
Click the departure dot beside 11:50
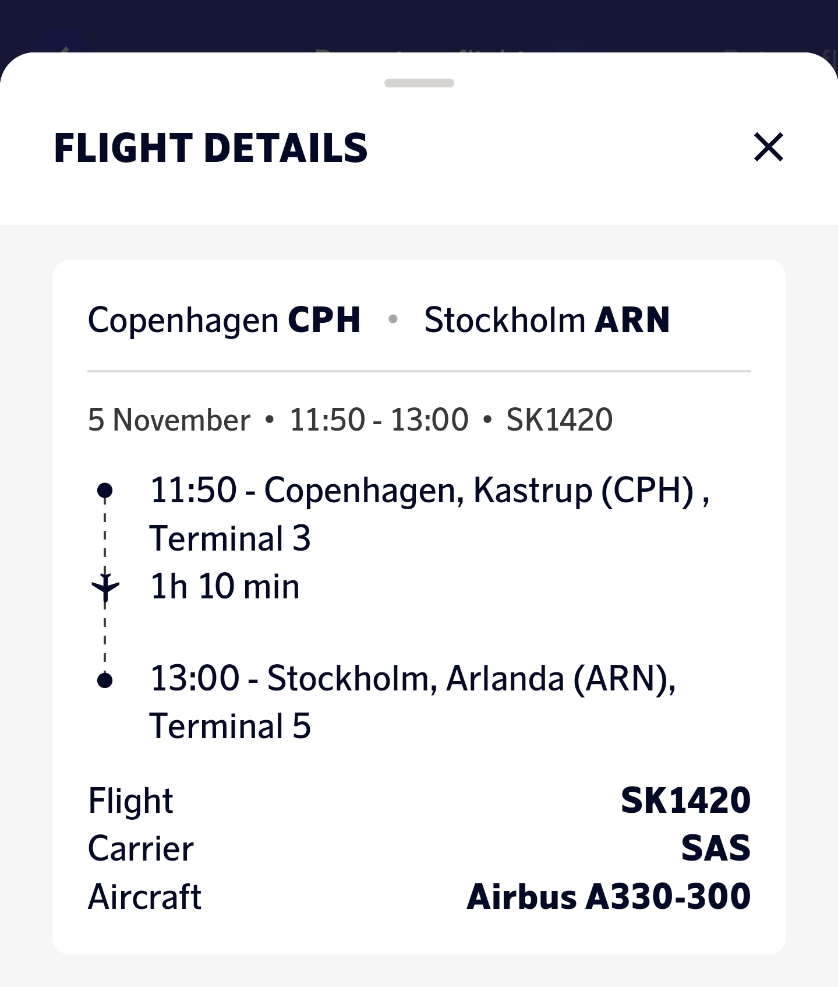tap(105, 489)
